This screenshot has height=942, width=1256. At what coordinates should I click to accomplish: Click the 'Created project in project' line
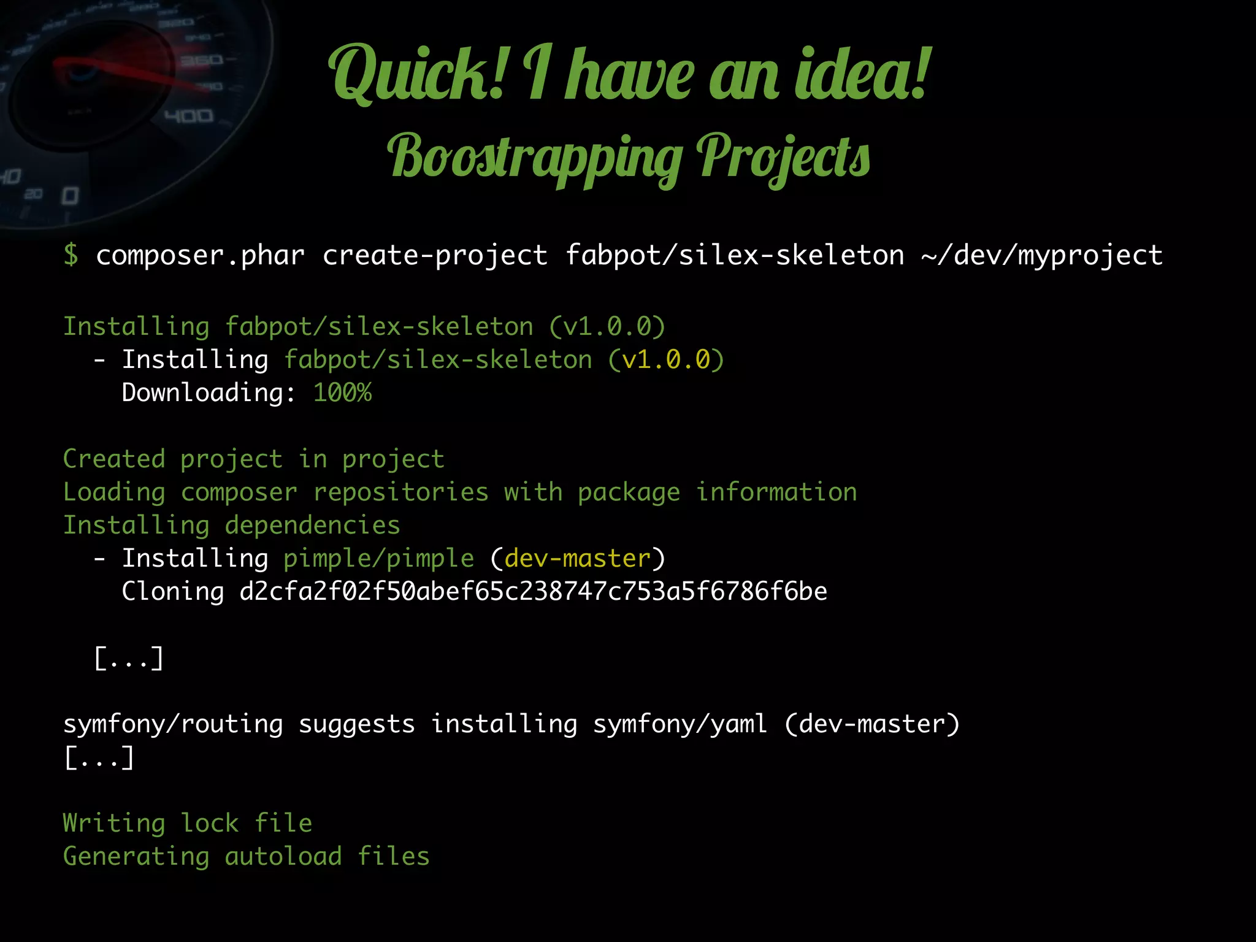coord(254,459)
